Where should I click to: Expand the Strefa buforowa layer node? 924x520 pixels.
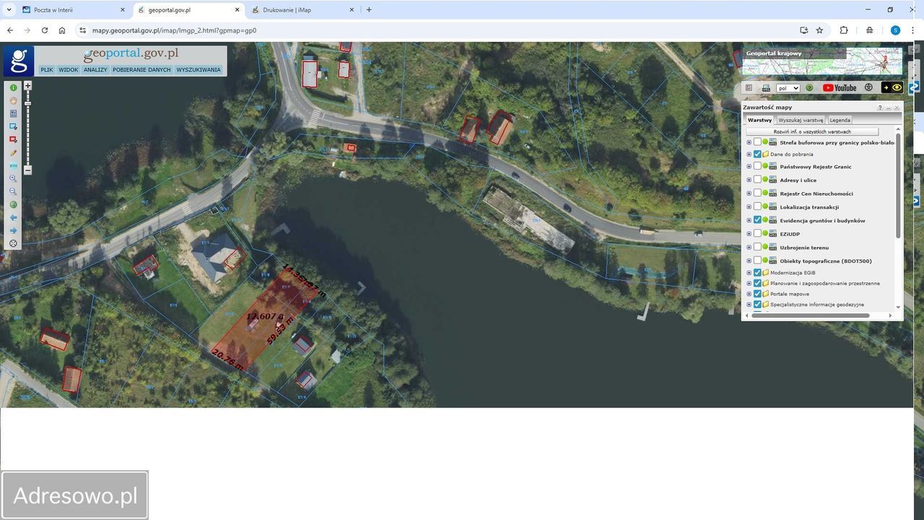749,142
